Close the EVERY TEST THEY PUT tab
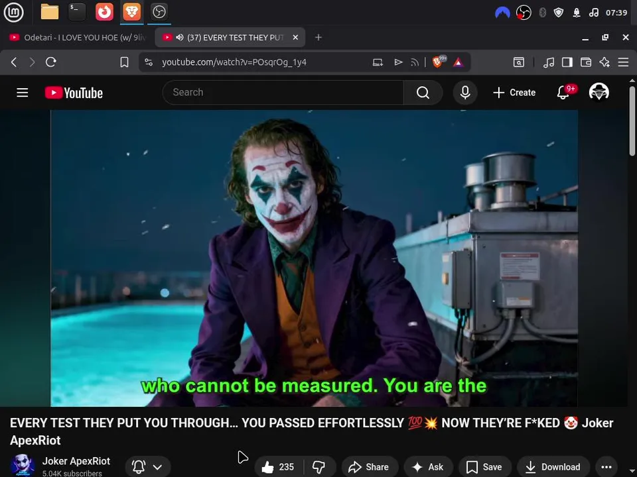637x477 pixels. tap(295, 37)
